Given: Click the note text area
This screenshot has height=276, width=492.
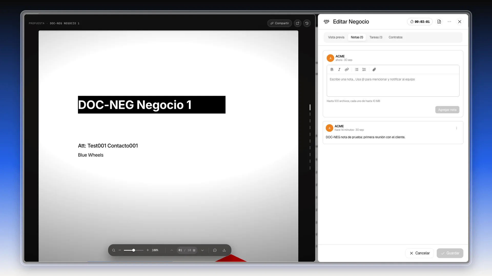Looking at the screenshot, I should pos(393,85).
